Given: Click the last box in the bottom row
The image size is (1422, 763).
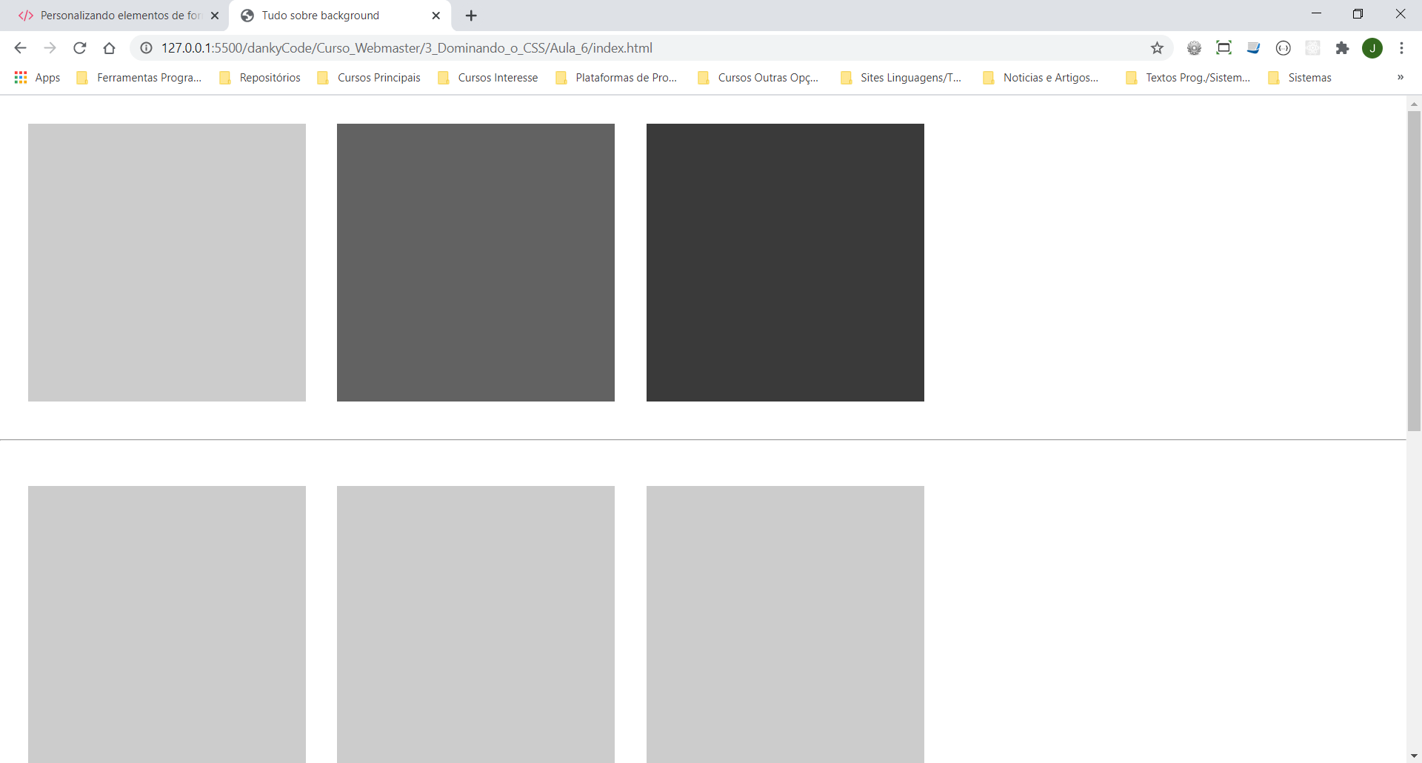Looking at the screenshot, I should [x=785, y=624].
